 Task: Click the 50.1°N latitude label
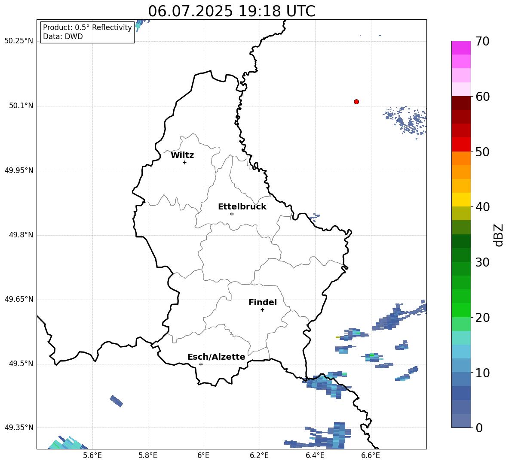[21, 106]
